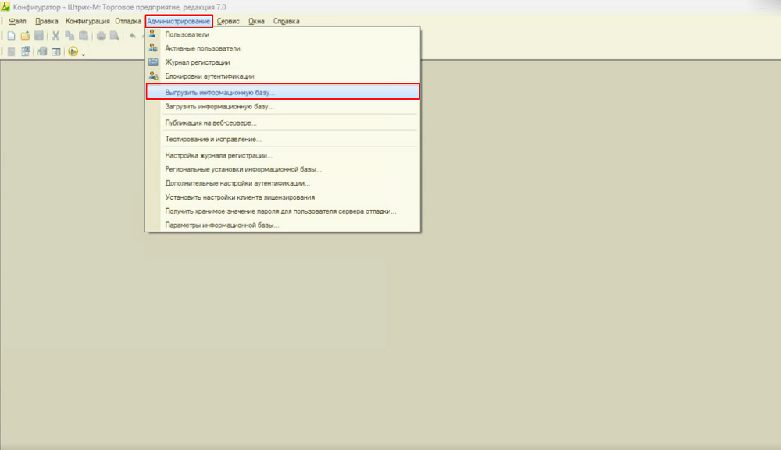Open Дополнительные настройки аутентификации
The width and height of the screenshot is (781, 450).
[283, 183]
